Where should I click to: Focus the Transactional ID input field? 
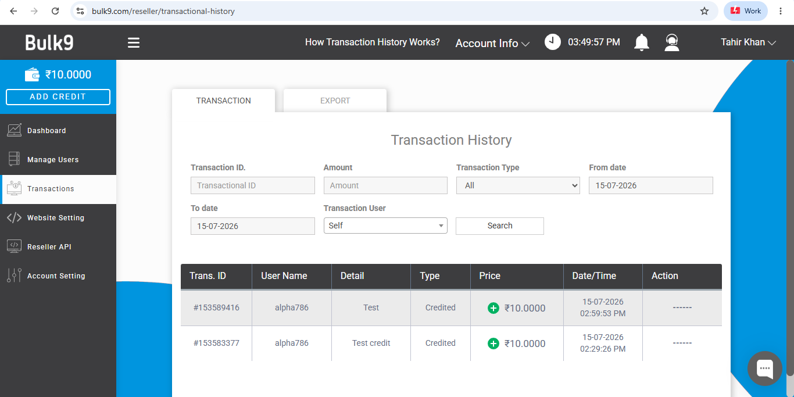pos(253,185)
